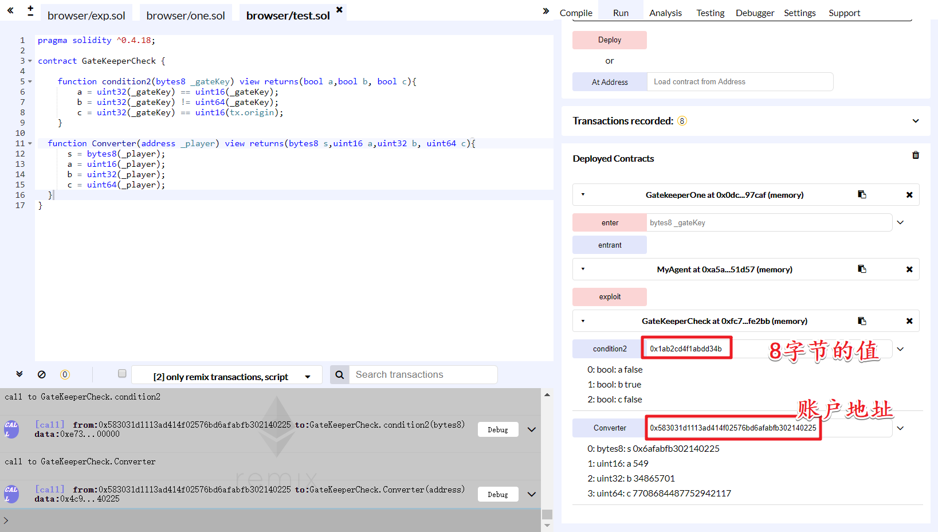Image resolution: width=938 pixels, height=532 pixels.
Task: Collapse the GateKeeperCheck instance triangle
Action: (x=583, y=321)
